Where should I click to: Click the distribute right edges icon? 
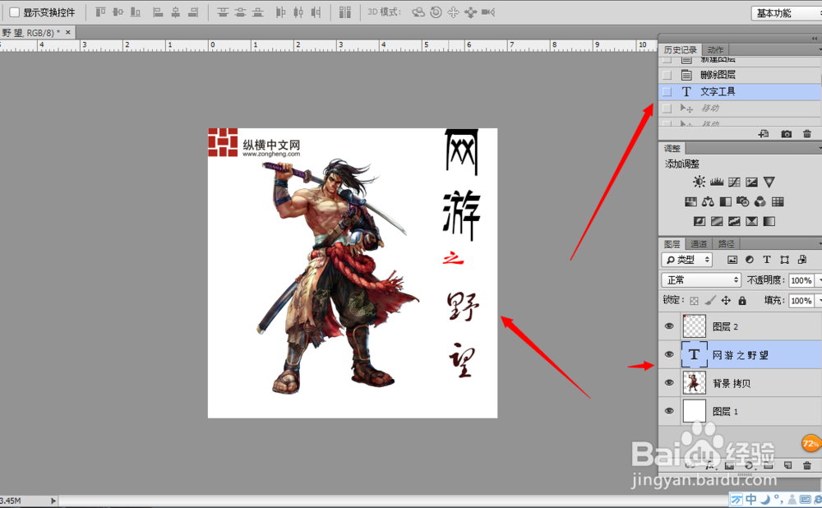pyautogui.click(x=316, y=12)
